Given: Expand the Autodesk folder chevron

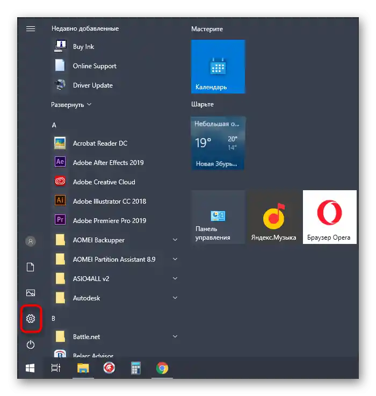Looking at the screenshot, I should point(175,298).
